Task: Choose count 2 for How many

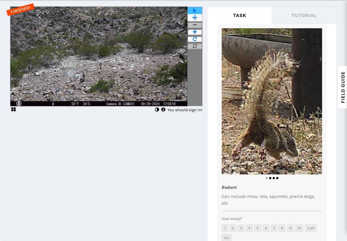Action: pos(233,228)
